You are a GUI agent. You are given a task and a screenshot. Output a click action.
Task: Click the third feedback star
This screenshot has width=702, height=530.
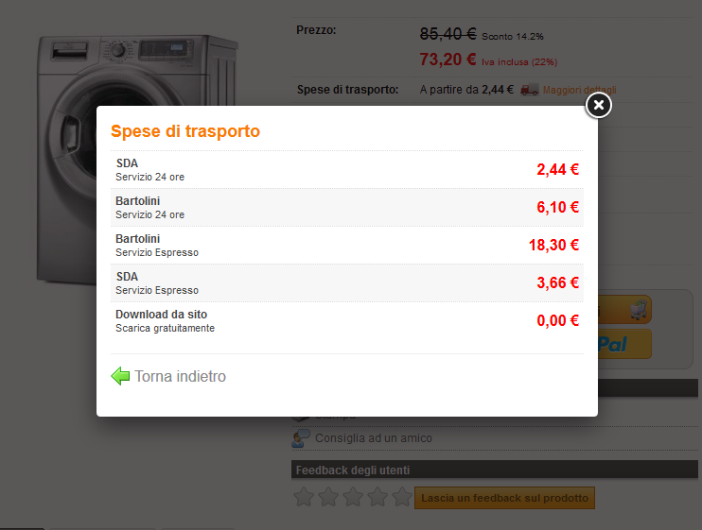(353, 497)
